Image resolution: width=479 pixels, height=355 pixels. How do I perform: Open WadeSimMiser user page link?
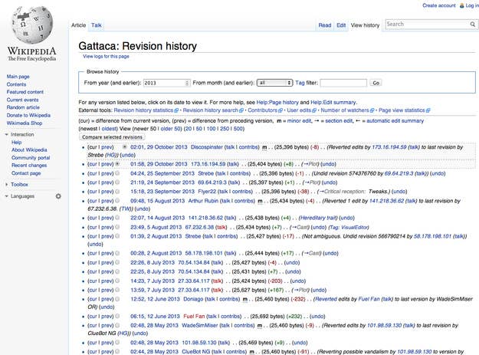(x=200, y=326)
